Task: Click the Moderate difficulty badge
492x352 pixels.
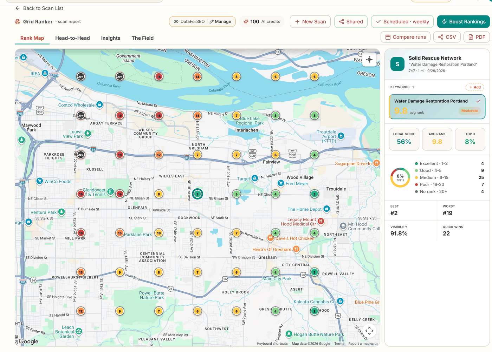Action: pos(470,111)
